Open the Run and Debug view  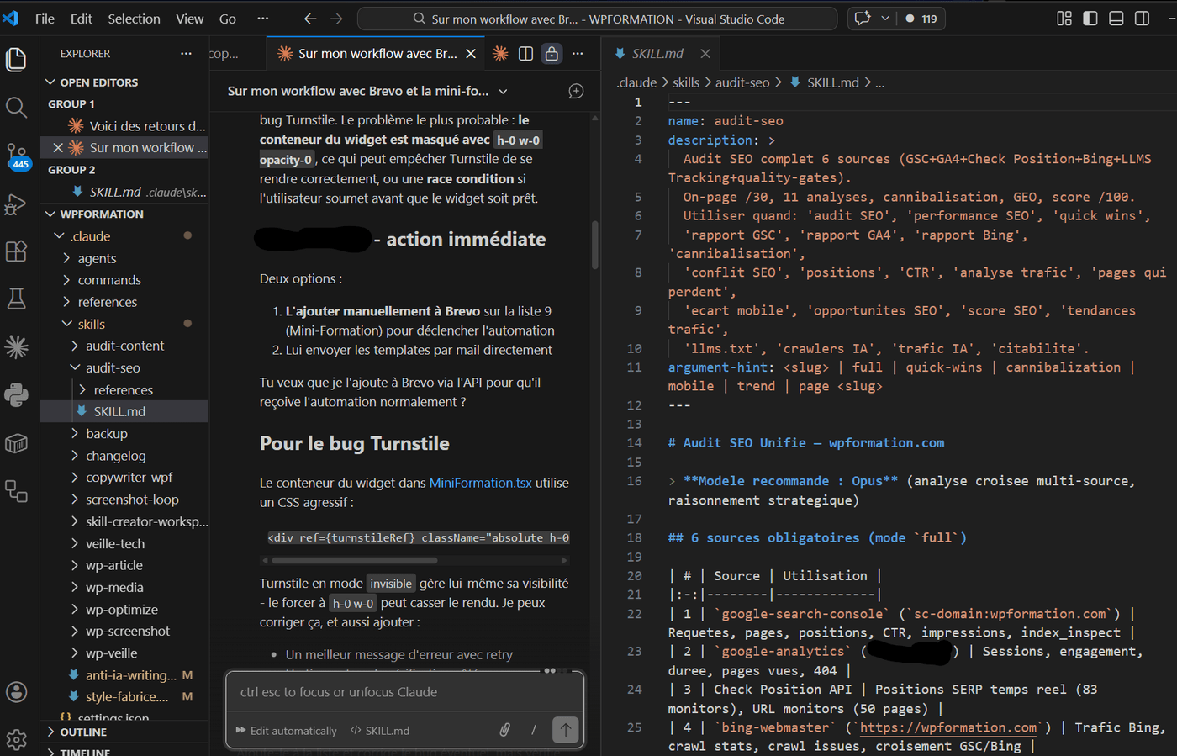click(18, 204)
